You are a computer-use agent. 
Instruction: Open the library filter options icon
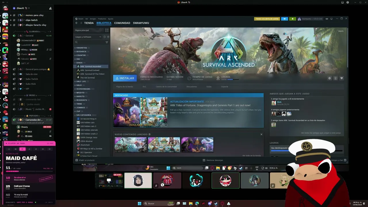coord(107,42)
